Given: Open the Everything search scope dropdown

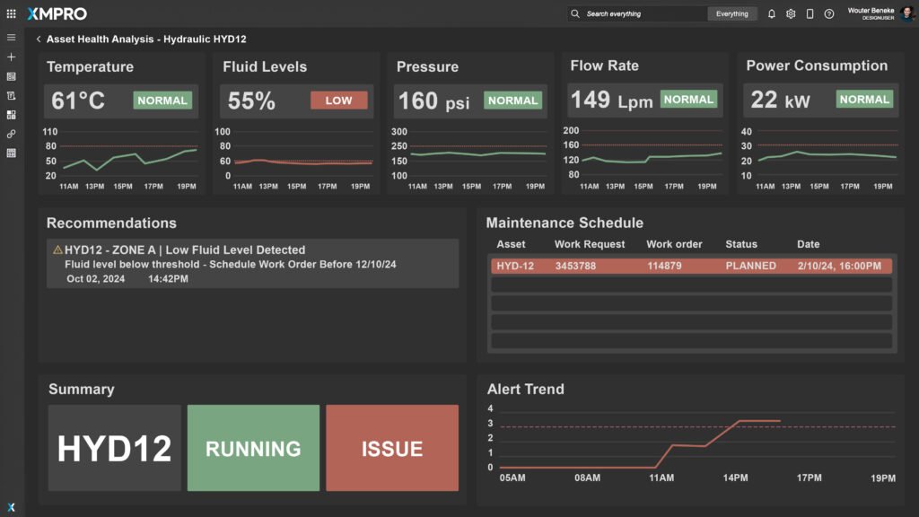Looking at the screenshot, I should coord(731,13).
